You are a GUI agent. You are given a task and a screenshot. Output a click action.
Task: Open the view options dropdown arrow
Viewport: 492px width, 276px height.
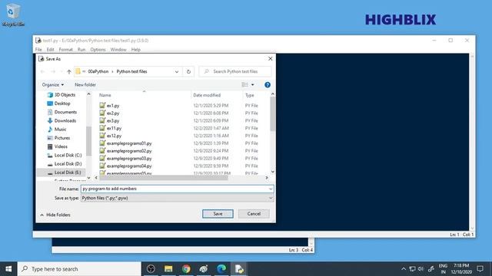tap(253, 84)
